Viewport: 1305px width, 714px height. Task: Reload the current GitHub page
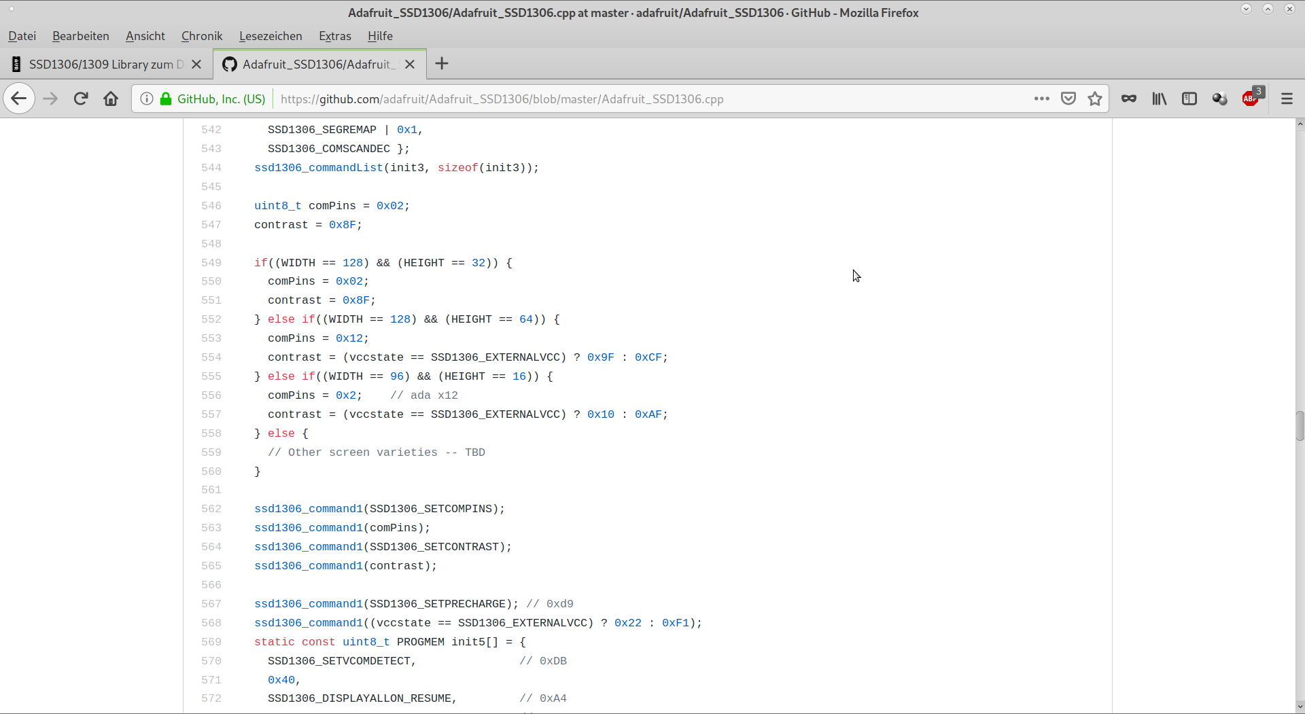pyautogui.click(x=81, y=99)
